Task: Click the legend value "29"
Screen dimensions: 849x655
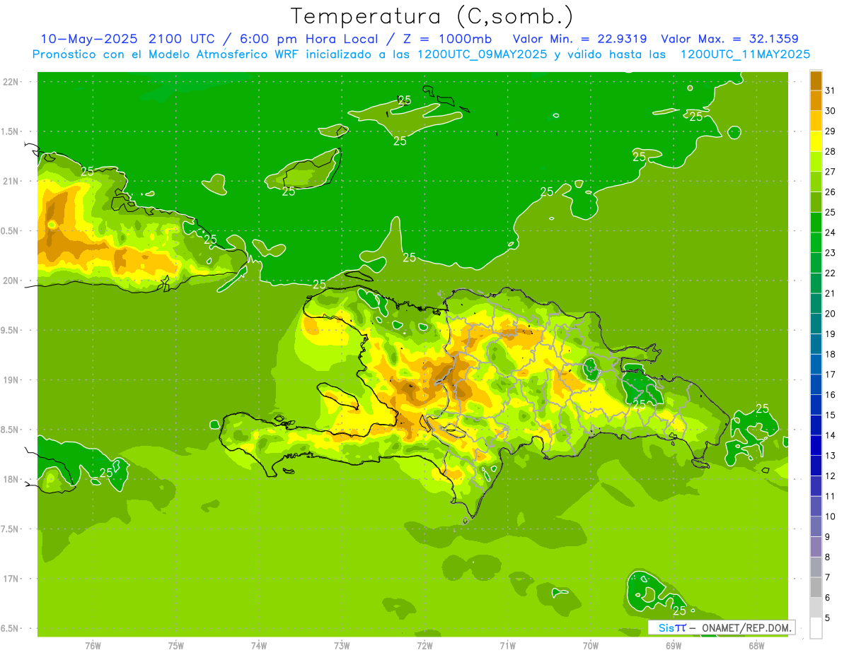Action: point(831,131)
